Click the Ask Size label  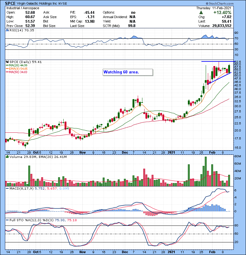pyautogui.click(x=50, y=17)
